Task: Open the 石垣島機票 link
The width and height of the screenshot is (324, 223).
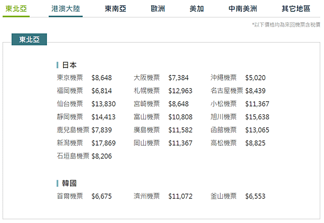Action: tap(73, 156)
